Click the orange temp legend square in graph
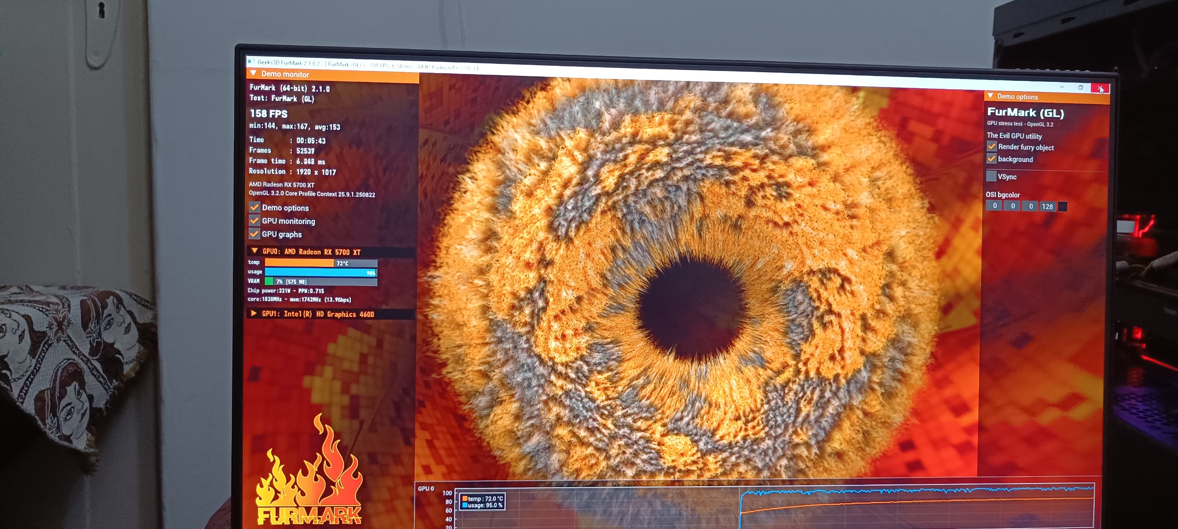Image resolution: width=1178 pixels, height=529 pixels. coord(465,498)
